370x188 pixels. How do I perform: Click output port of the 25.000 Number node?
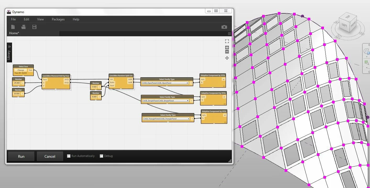[23, 83]
